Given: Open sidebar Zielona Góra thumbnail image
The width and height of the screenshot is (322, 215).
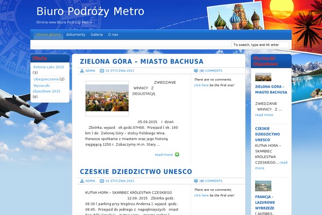Looking at the screenshot, I should click(x=263, y=77).
